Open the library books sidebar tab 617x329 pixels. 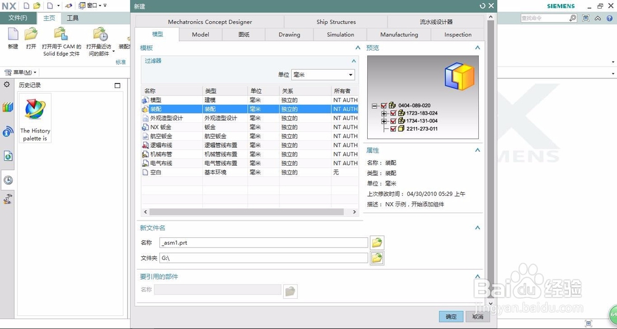pos(7,107)
